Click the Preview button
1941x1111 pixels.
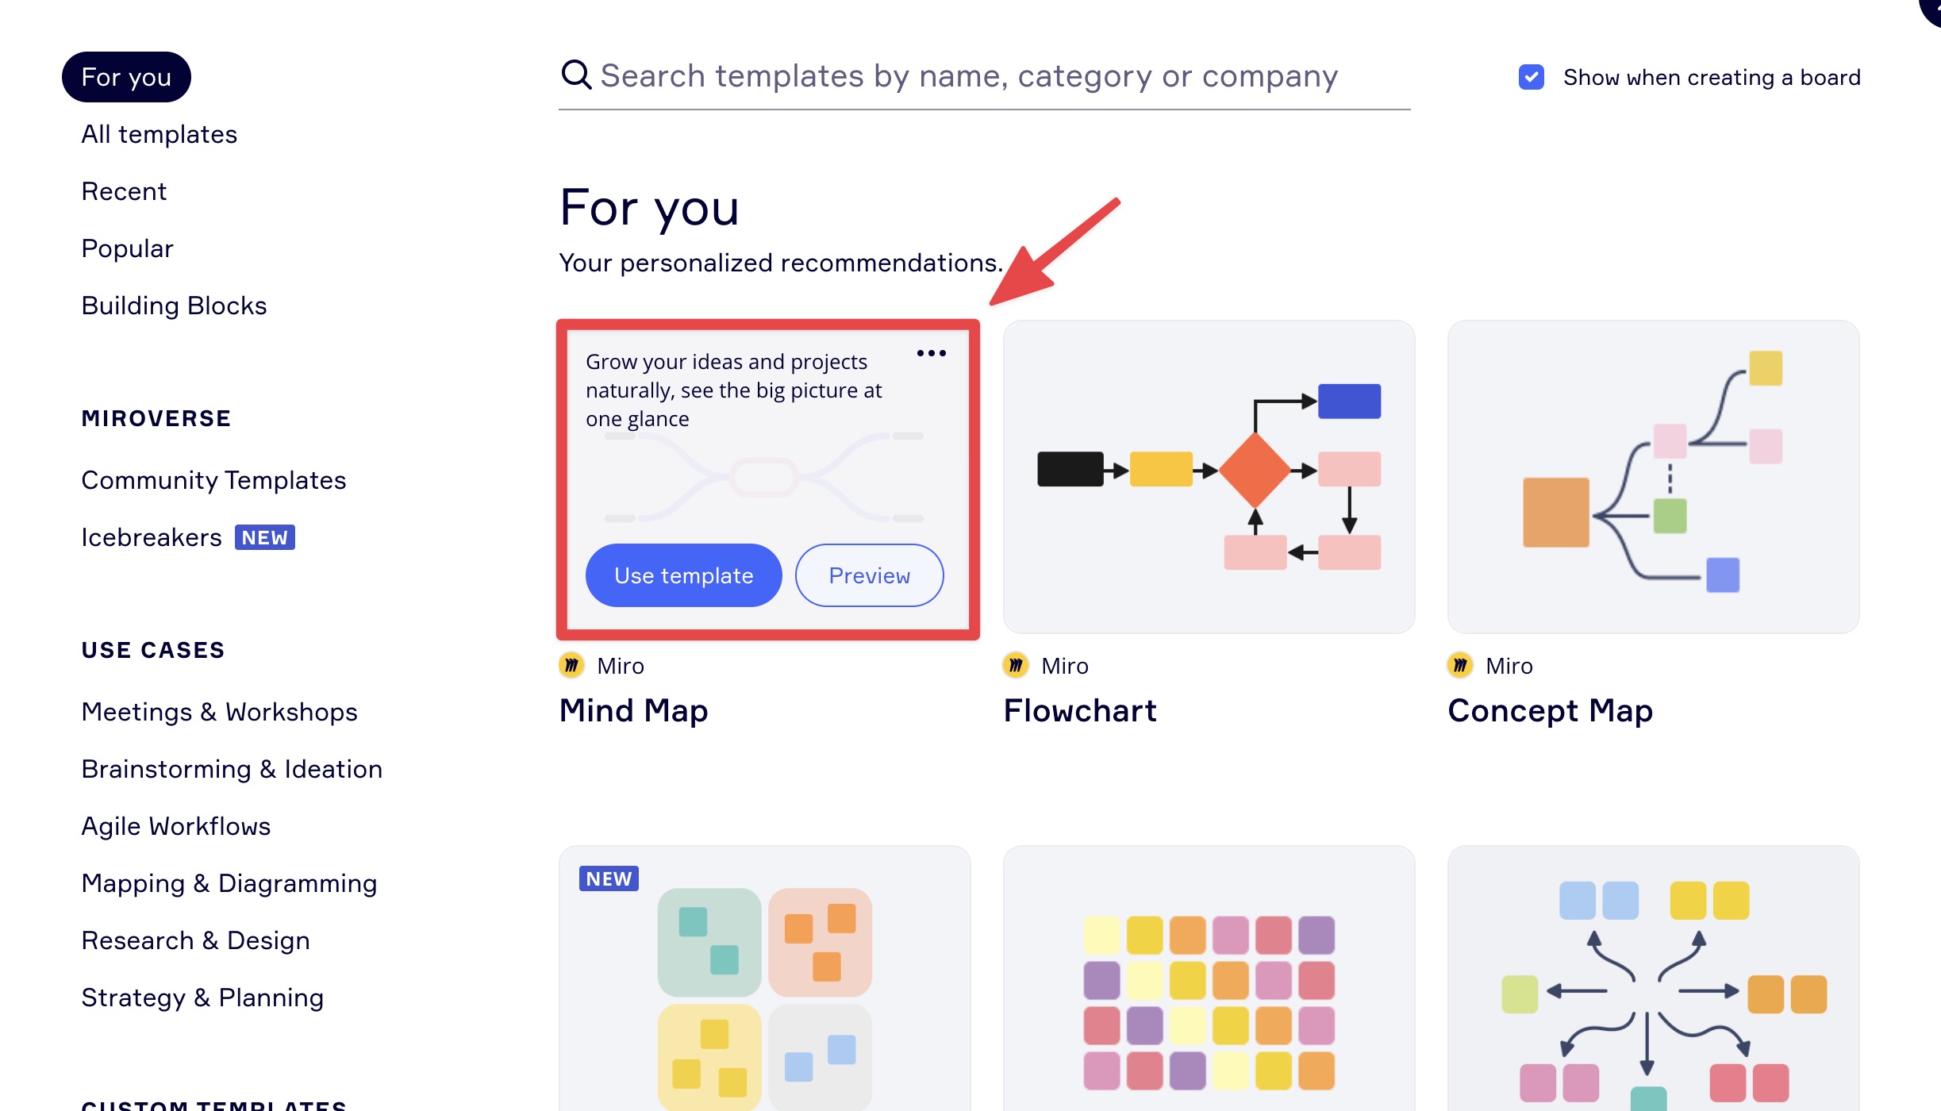click(870, 575)
